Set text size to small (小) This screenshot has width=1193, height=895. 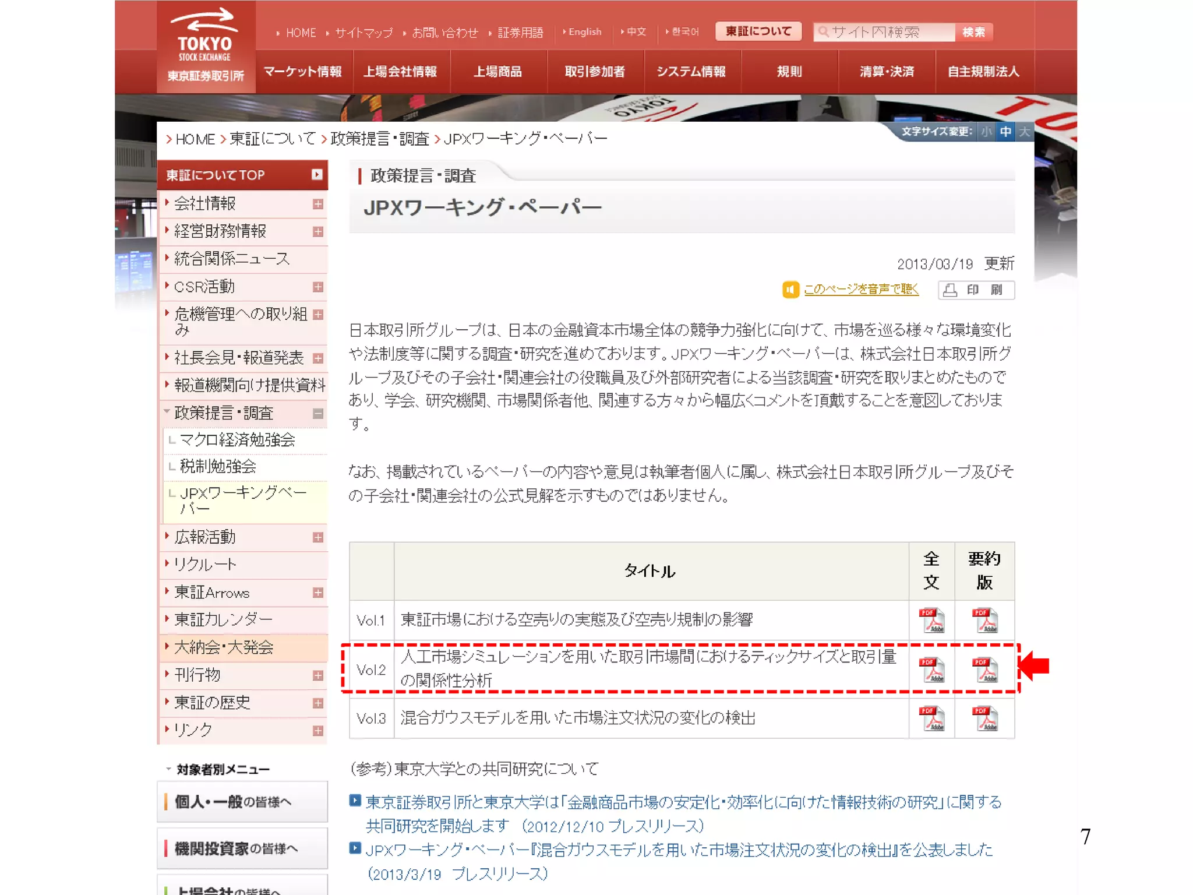pyautogui.click(x=986, y=132)
